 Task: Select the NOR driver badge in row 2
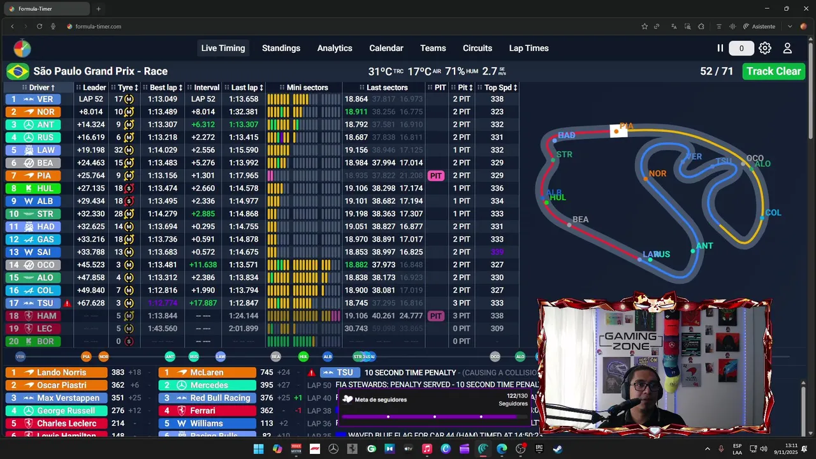pyautogui.click(x=33, y=112)
